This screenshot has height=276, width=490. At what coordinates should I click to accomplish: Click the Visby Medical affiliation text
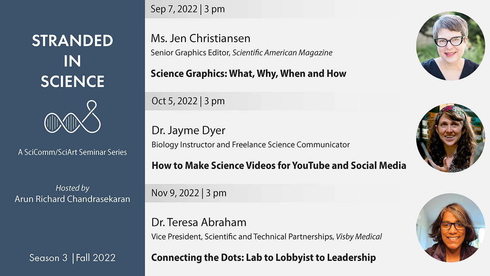pos(359,237)
